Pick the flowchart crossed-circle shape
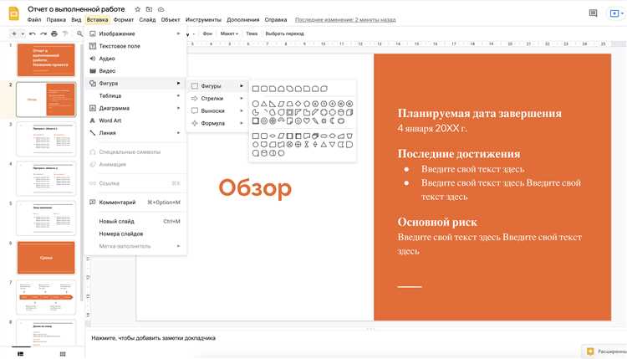 tap(289, 145)
